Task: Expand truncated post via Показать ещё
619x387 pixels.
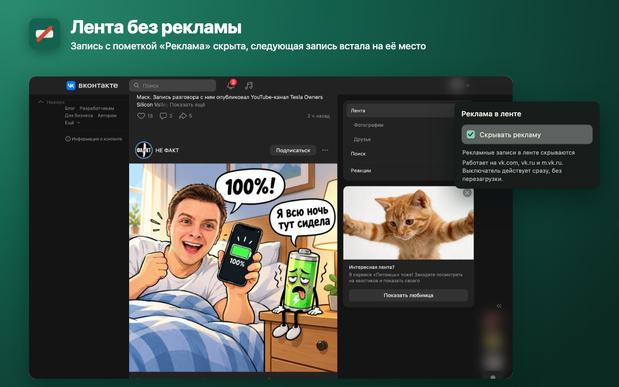Action: pyautogui.click(x=188, y=104)
